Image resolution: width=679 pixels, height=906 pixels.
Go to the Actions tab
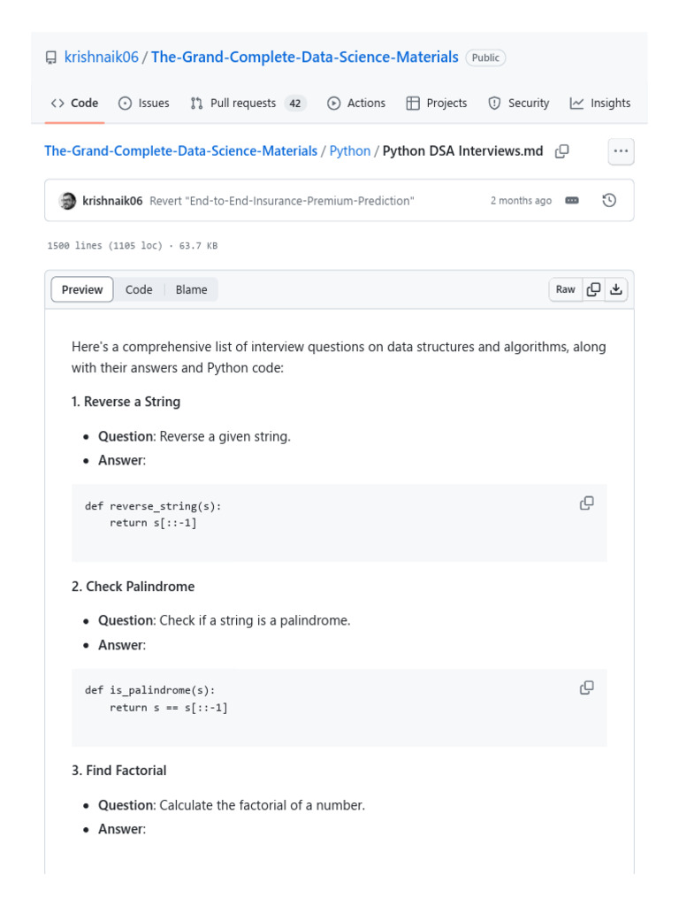point(356,104)
